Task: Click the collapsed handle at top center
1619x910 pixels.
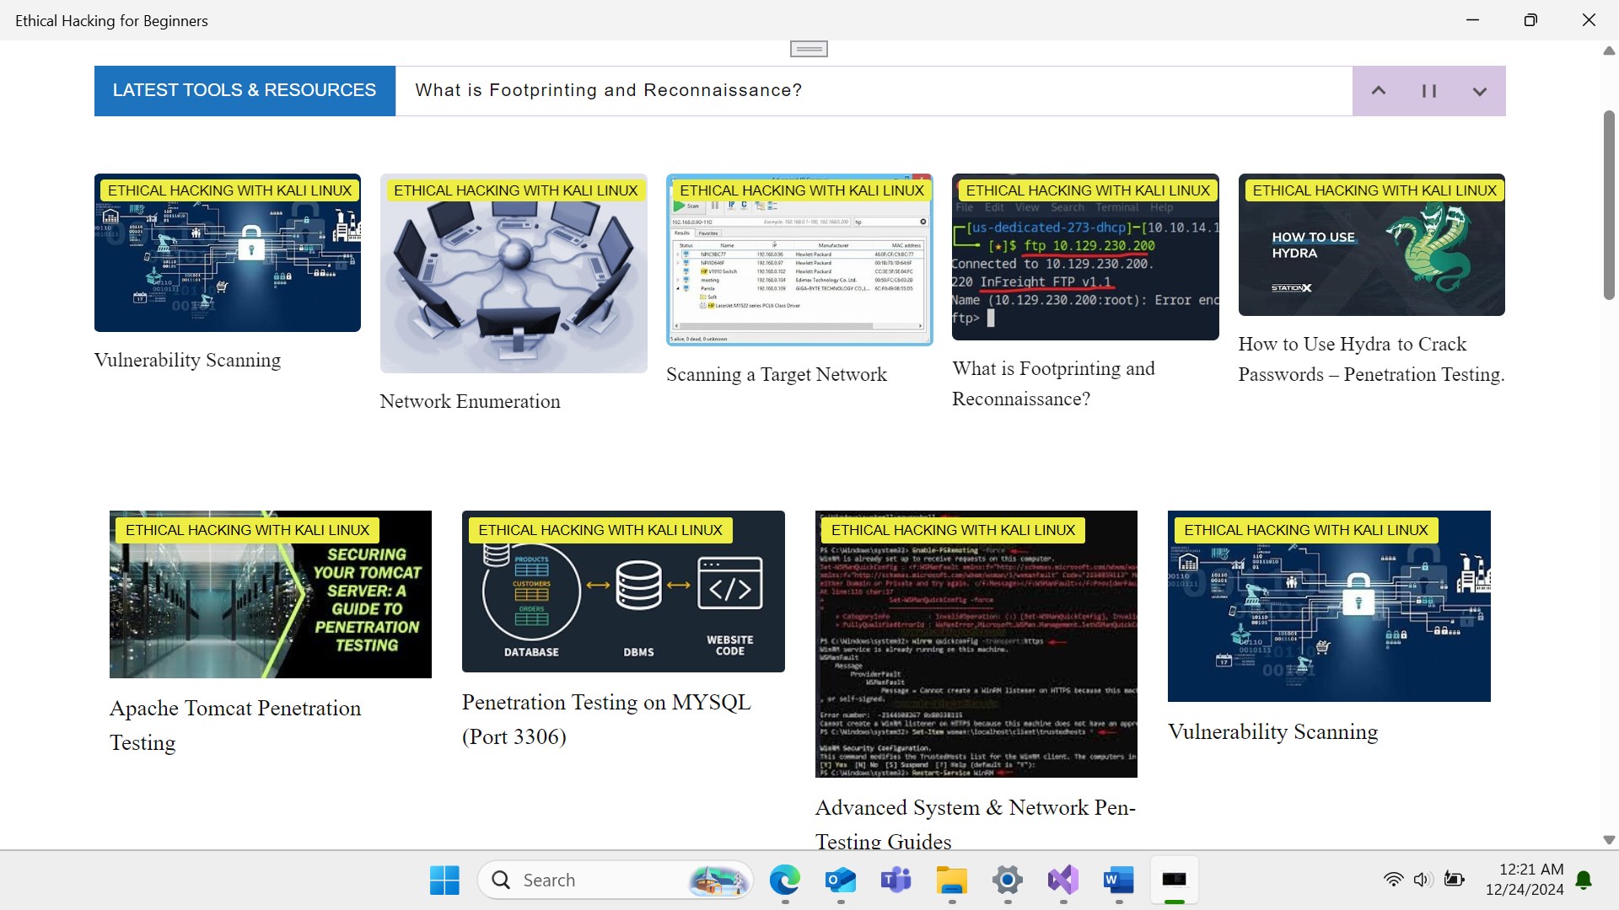Action: [809, 49]
